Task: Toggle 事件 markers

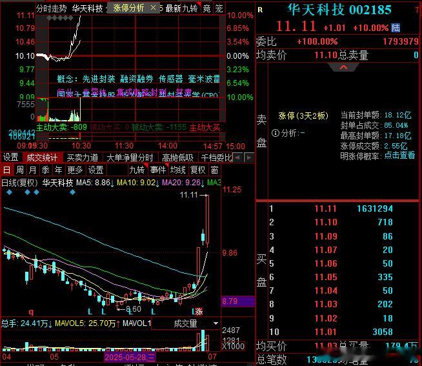Action: (158, 170)
